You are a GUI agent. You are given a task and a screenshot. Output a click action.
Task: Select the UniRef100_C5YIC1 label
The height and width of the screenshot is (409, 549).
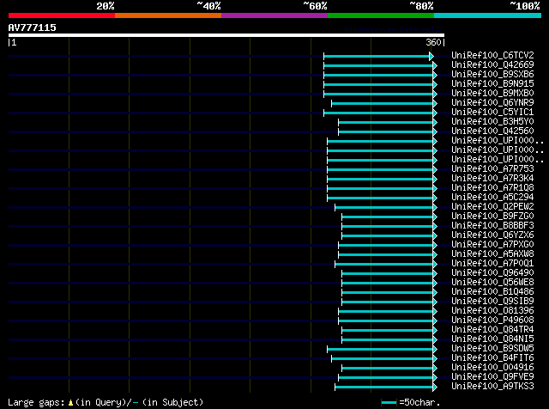pos(492,113)
